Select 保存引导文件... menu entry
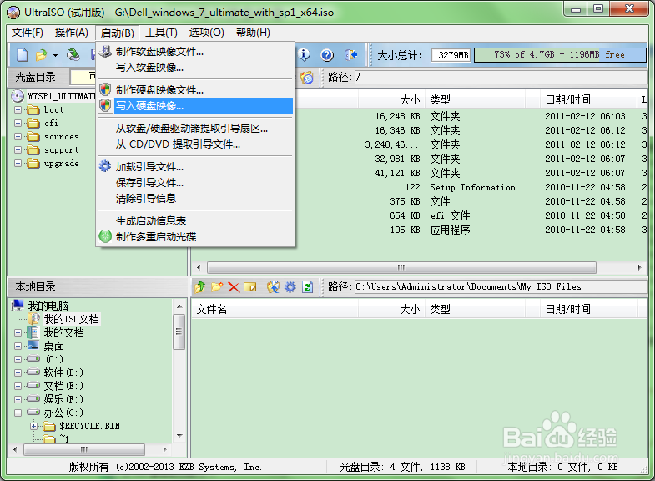The image size is (655, 481). pos(195,183)
